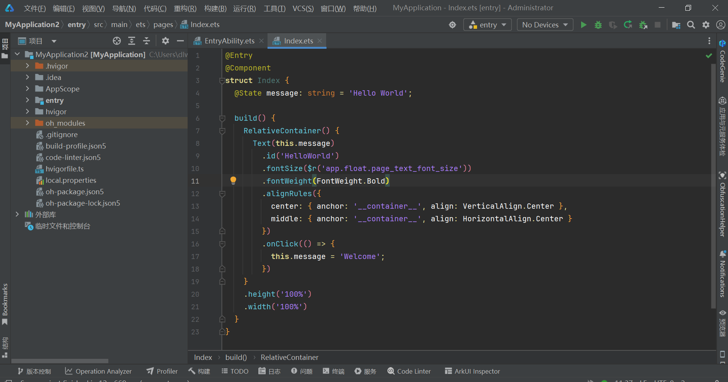
Task: Toggle the Project tool window button at top left
Action: [x=5, y=48]
